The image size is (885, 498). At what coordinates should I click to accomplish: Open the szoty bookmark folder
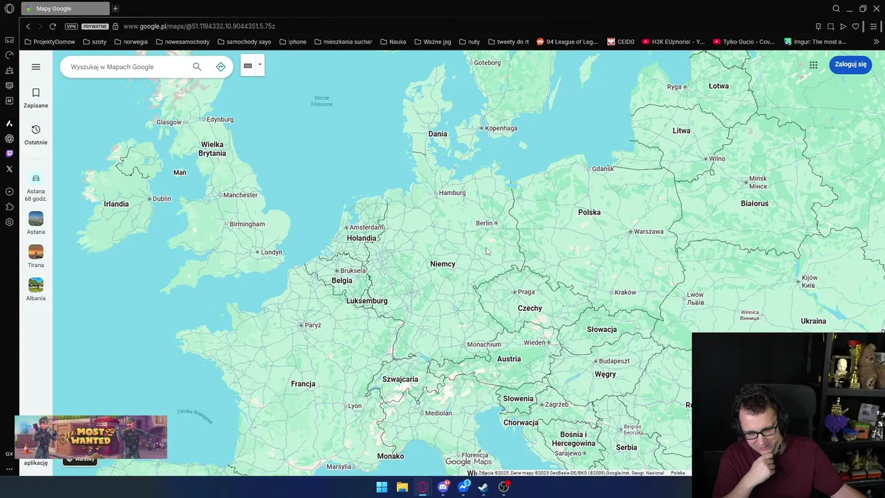(x=95, y=41)
